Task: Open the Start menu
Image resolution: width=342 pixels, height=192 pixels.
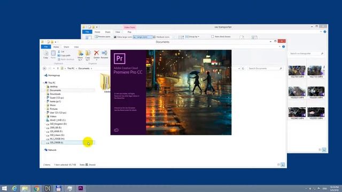Action: [4, 188]
